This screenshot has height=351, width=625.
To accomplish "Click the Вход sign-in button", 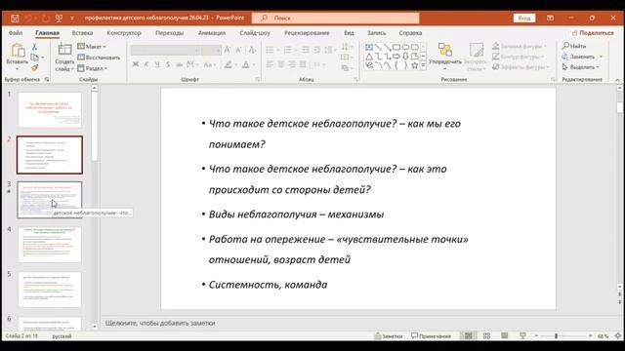I will pos(524,18).
